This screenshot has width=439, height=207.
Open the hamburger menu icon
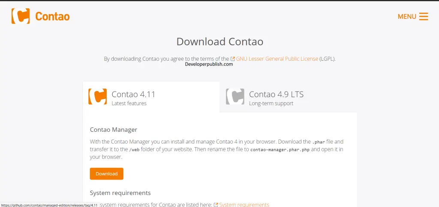423,17
